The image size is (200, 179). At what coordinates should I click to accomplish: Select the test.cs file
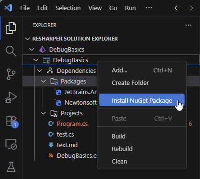point(66,135)
